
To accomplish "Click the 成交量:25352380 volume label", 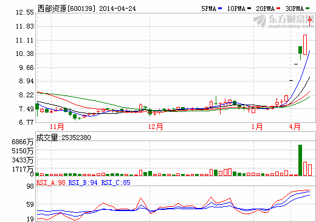I will [x=63, y=137].
